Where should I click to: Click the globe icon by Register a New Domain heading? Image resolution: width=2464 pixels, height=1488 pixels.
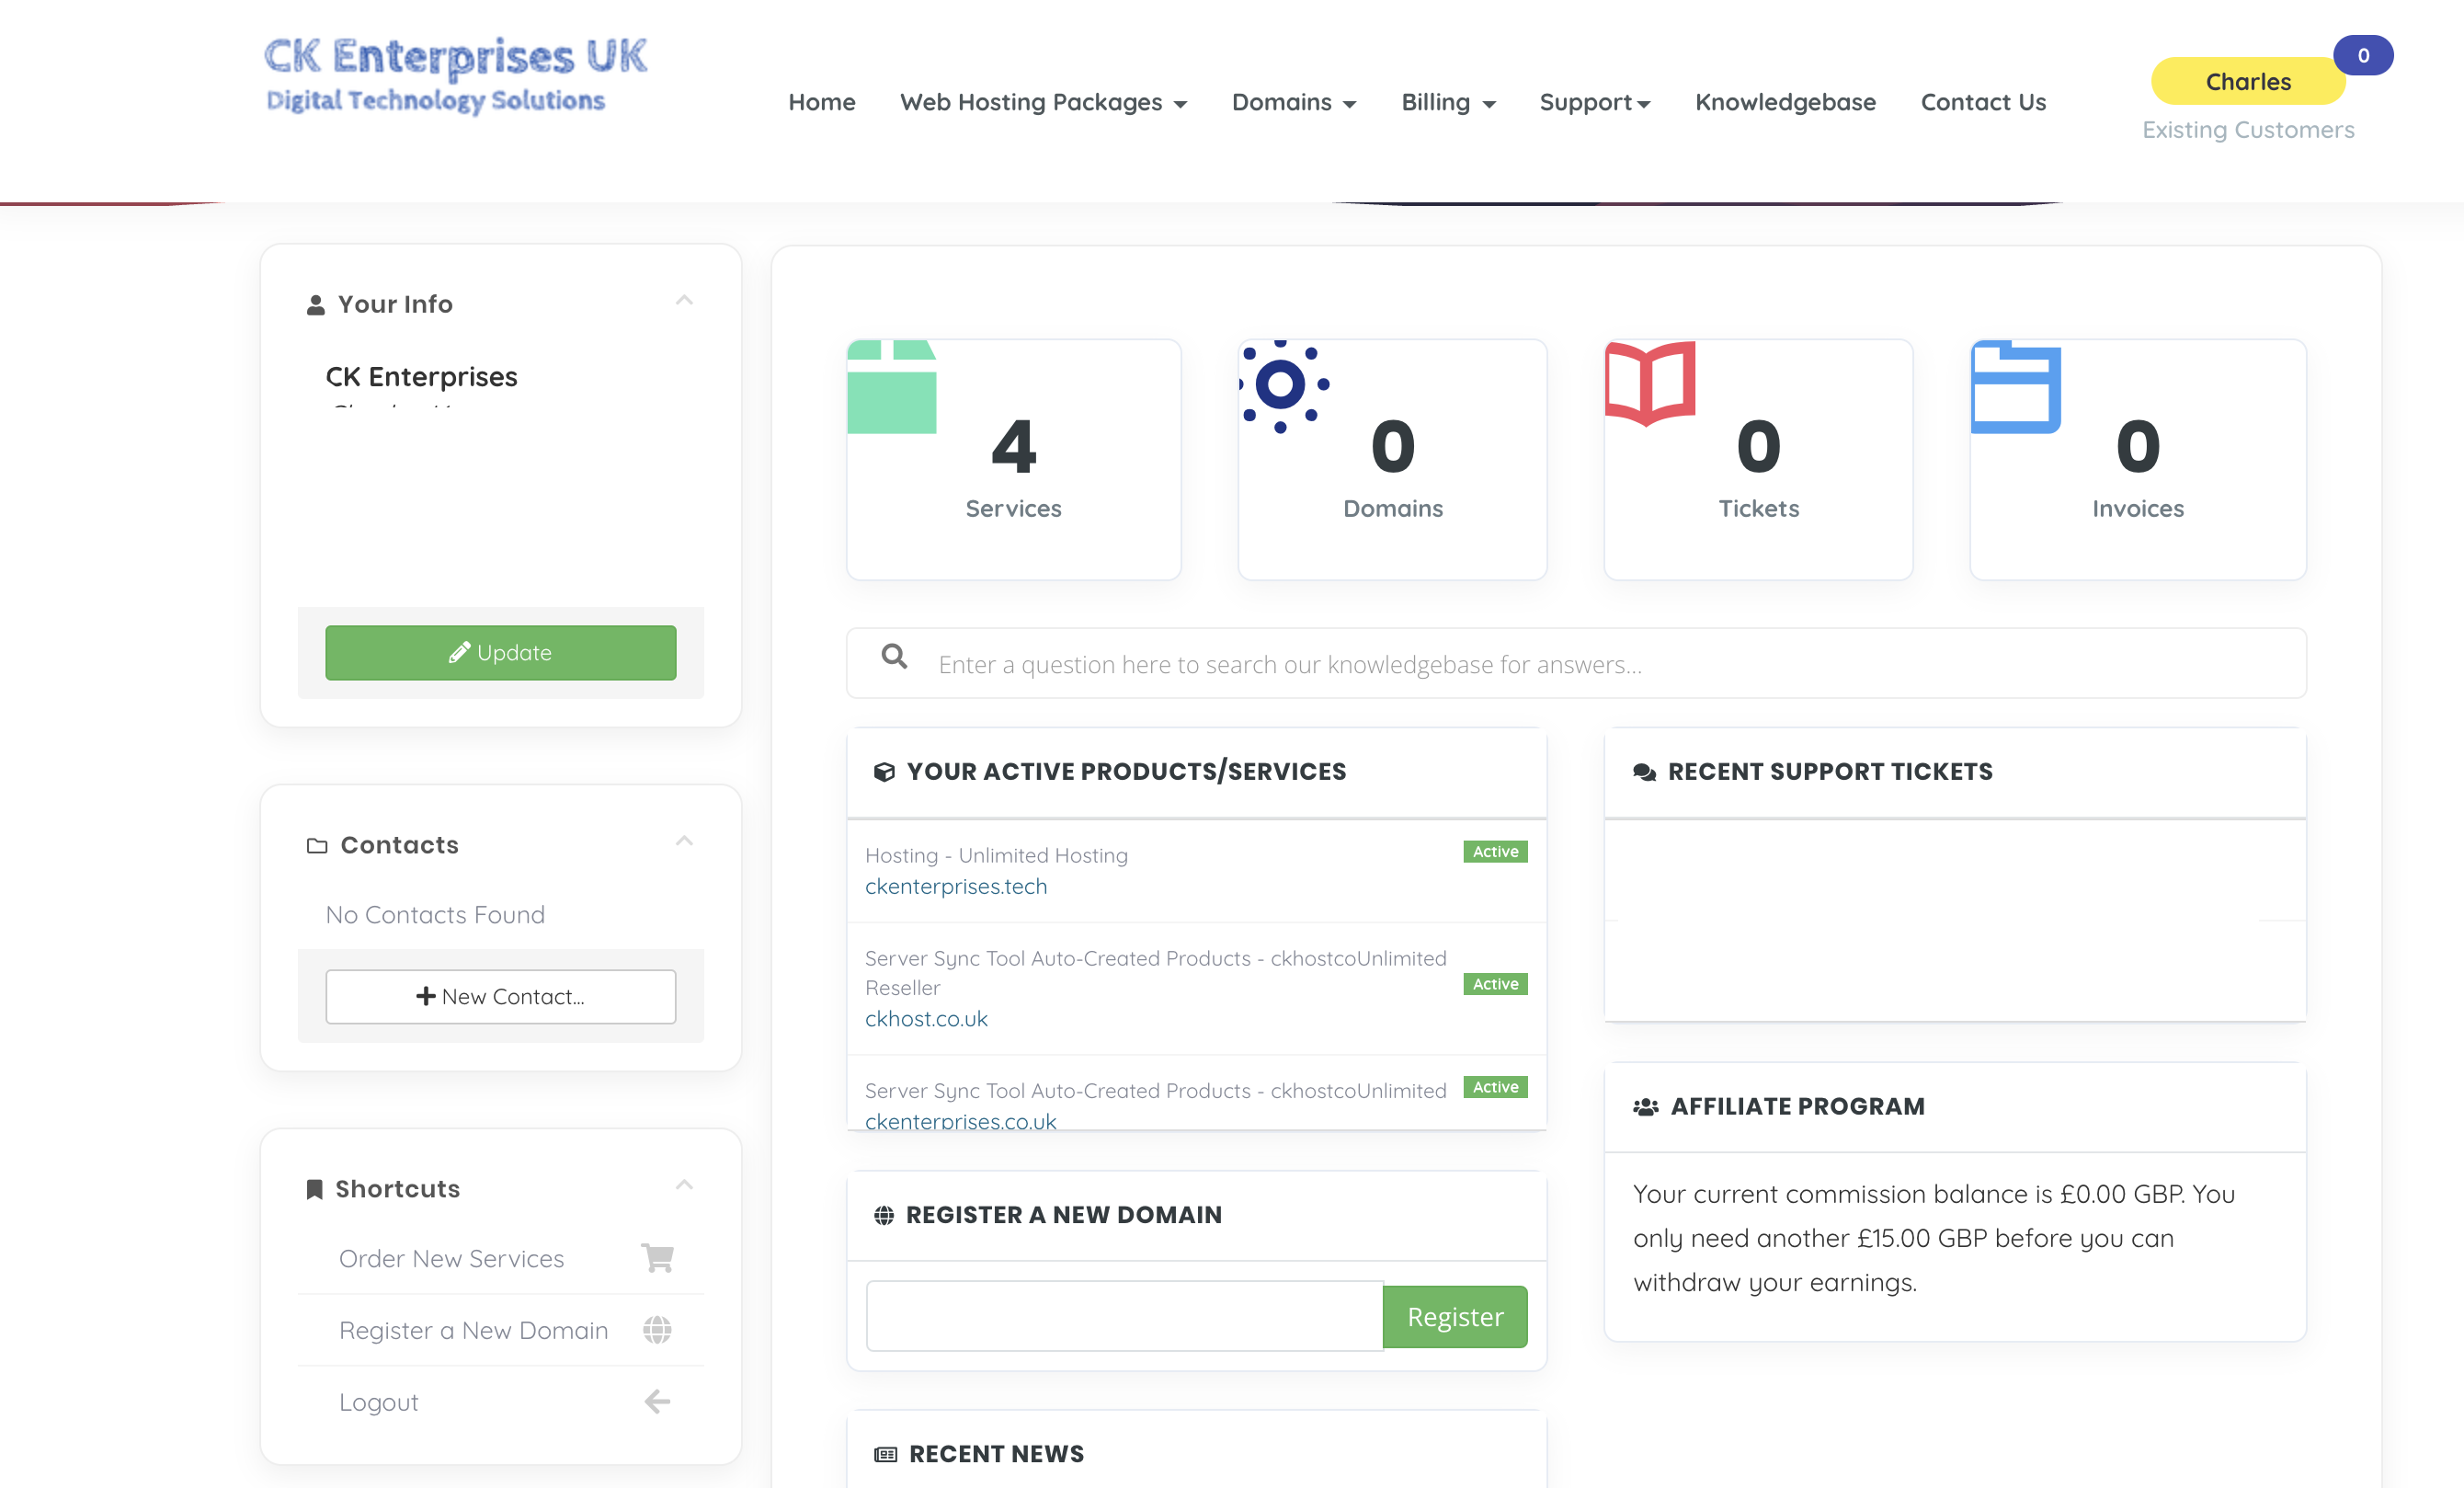click(x=883, y=1214)
